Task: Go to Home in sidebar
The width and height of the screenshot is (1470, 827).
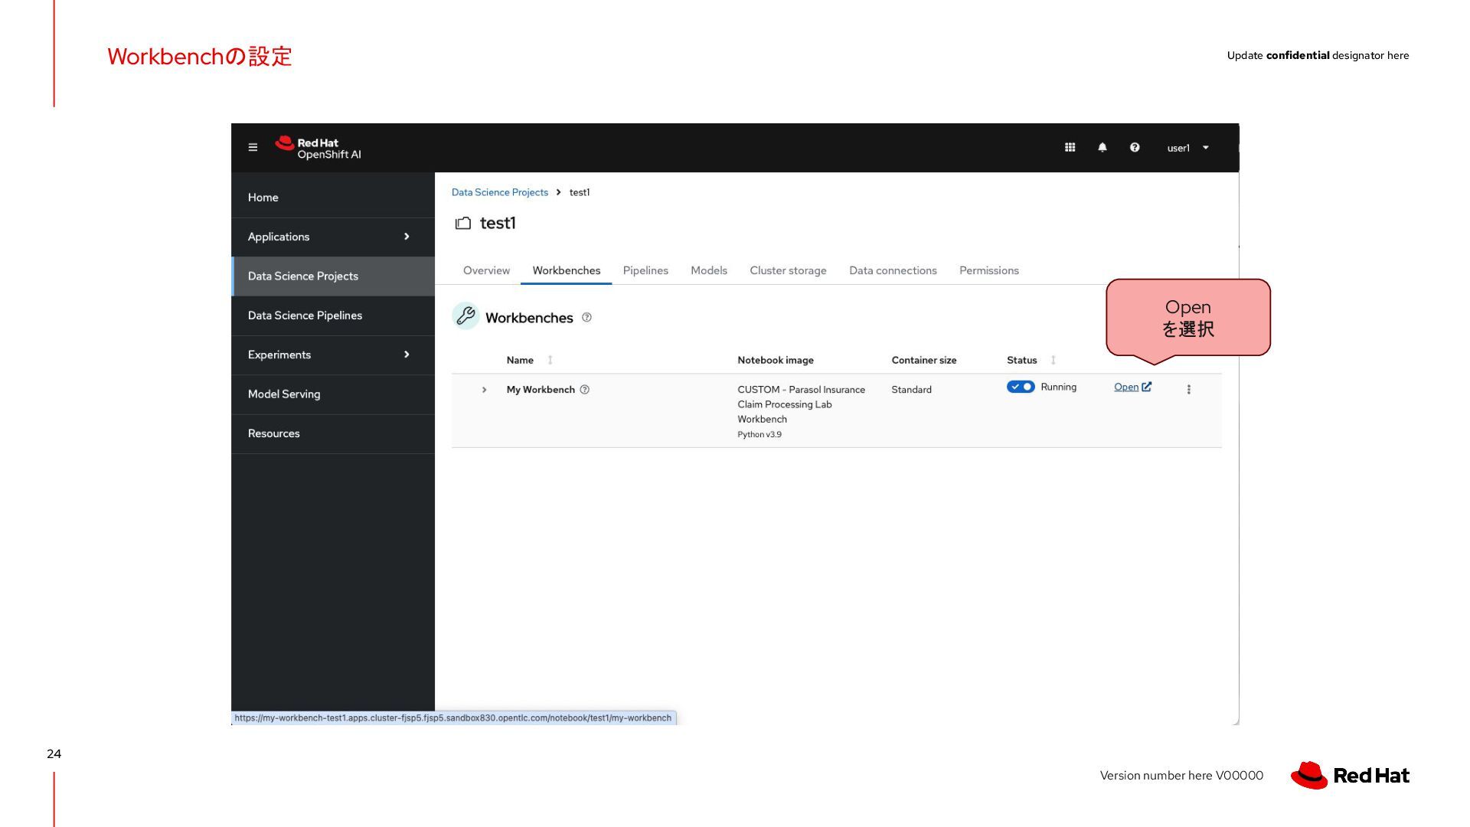Action: [x=333, y=198]
